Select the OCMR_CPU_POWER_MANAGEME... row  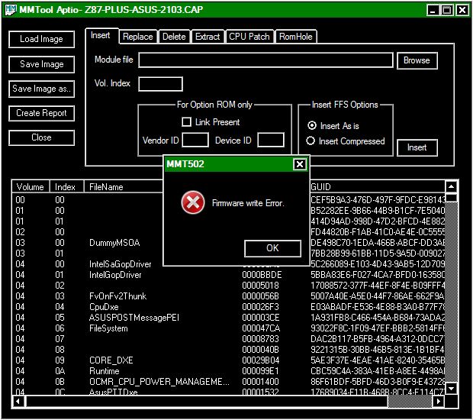point(230,382)
